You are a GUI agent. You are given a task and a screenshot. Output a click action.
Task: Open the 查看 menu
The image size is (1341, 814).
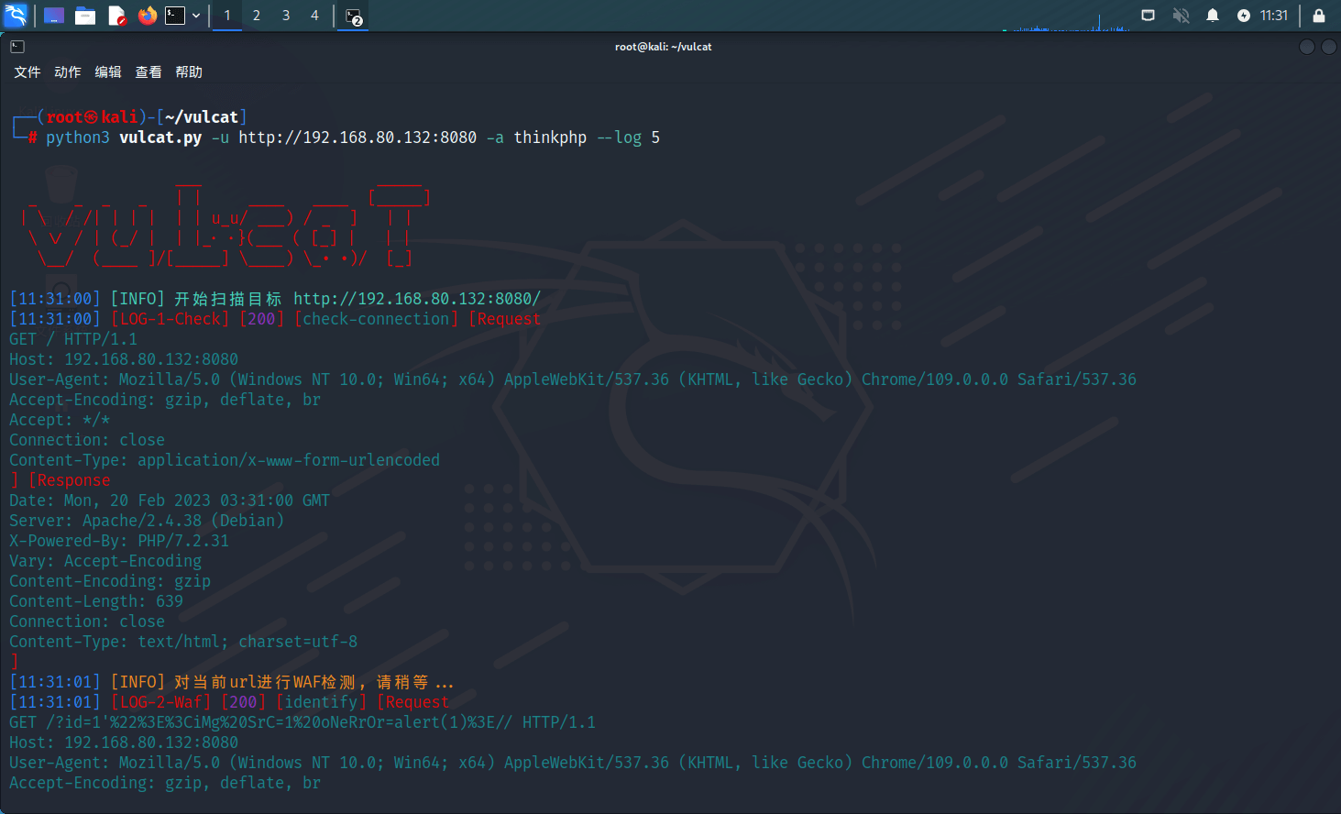coord(148,72)
